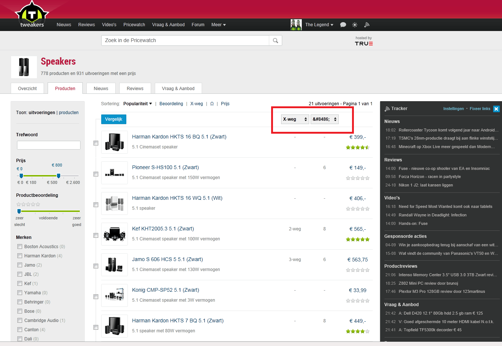Tick the compare checkbox for Jamo S 606
The image size is (502, 346).
96,266
